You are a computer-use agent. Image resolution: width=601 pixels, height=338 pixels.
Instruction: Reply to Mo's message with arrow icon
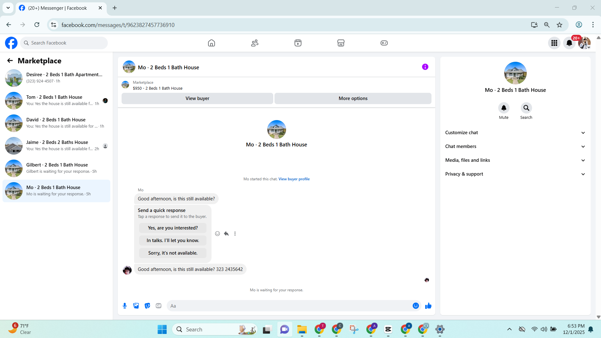click(226, 234)
